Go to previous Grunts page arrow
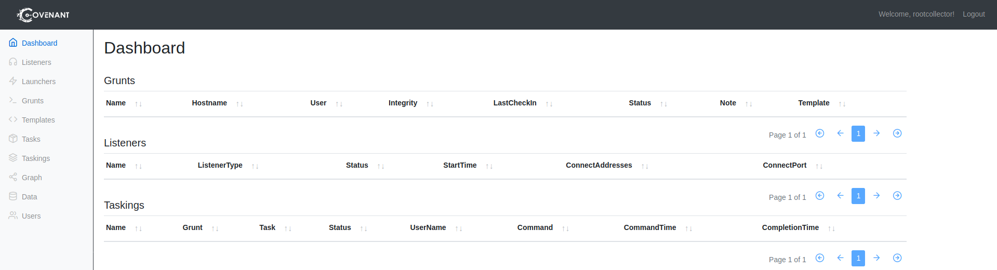Image resolution: width=997 pixels, height=270 pixels. coord(840,133)
